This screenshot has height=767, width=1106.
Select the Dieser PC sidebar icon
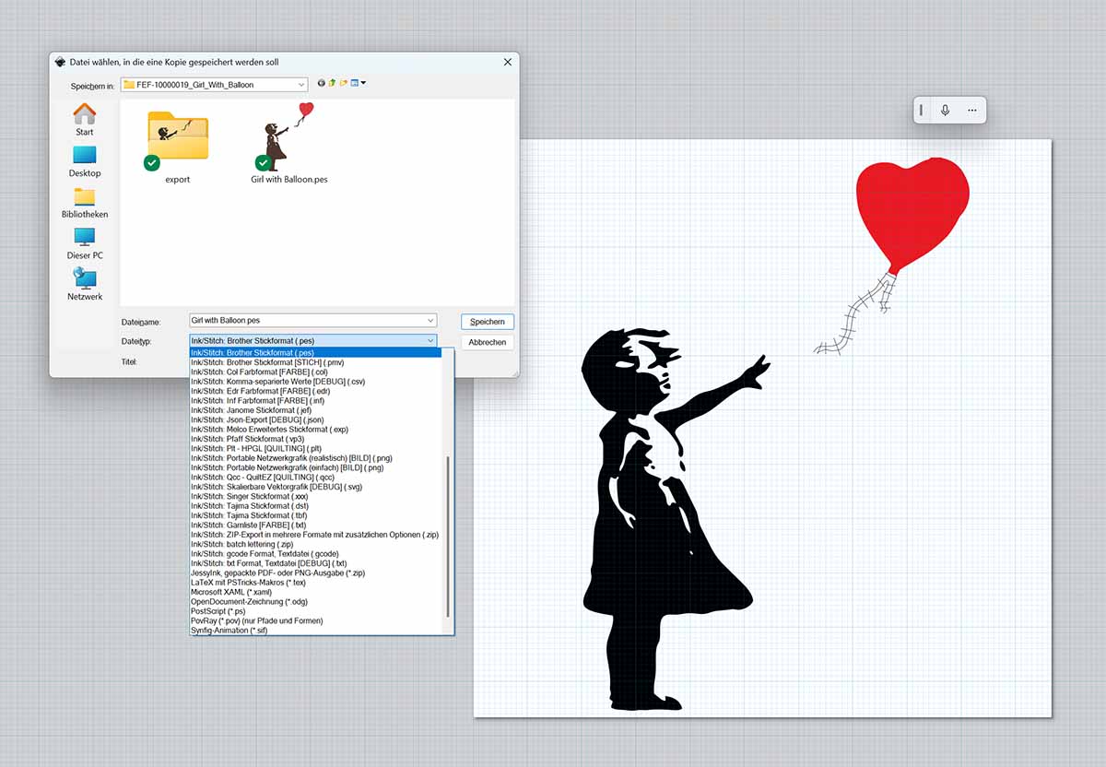tap(84, 238)
